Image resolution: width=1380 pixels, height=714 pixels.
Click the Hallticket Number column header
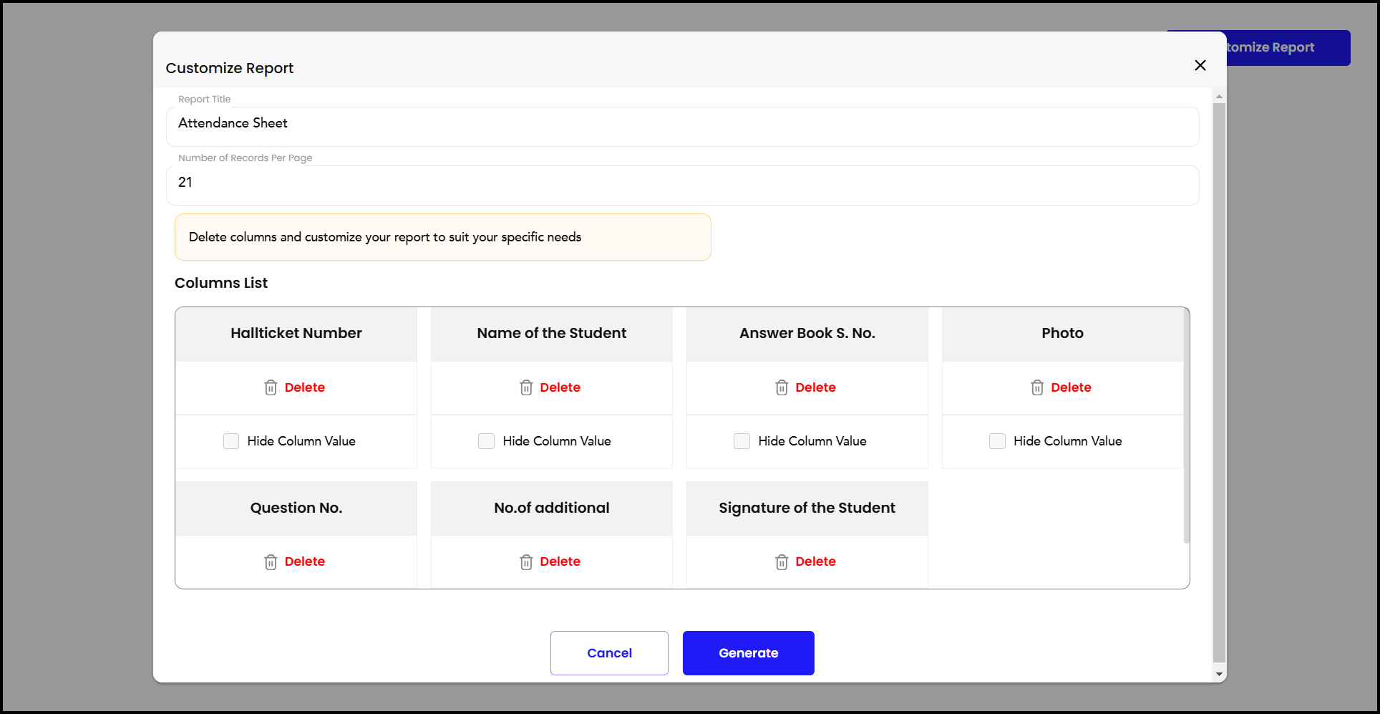pyautogui.click(x=296, y=334)
